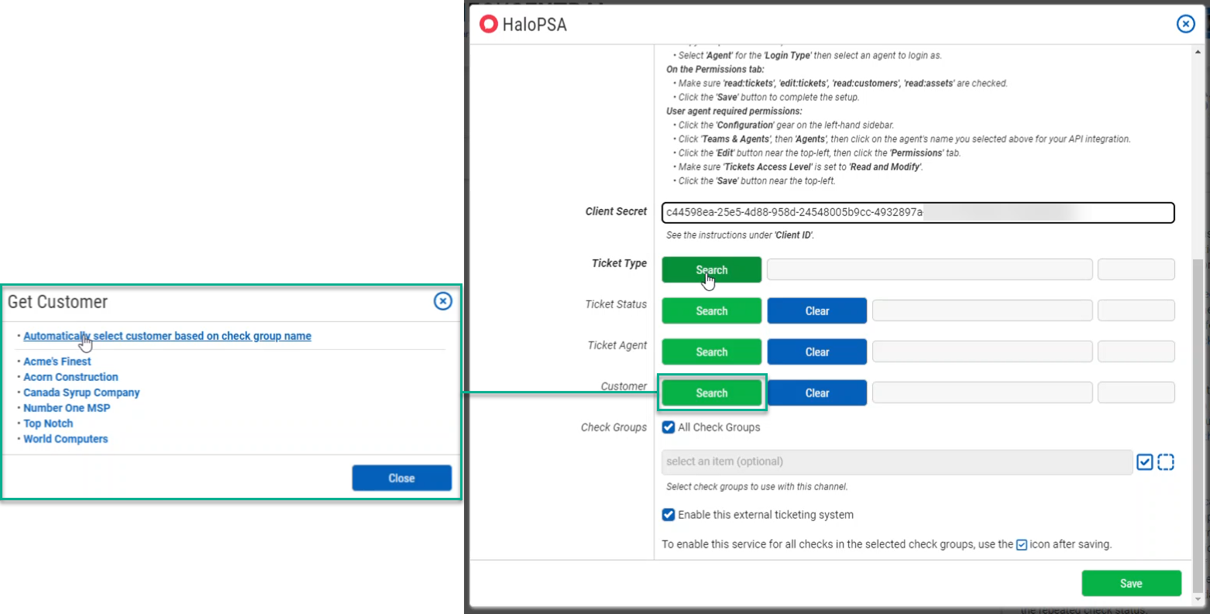Close Get Customer popup with X icon

pyautogui.click(x=442, y=300)
